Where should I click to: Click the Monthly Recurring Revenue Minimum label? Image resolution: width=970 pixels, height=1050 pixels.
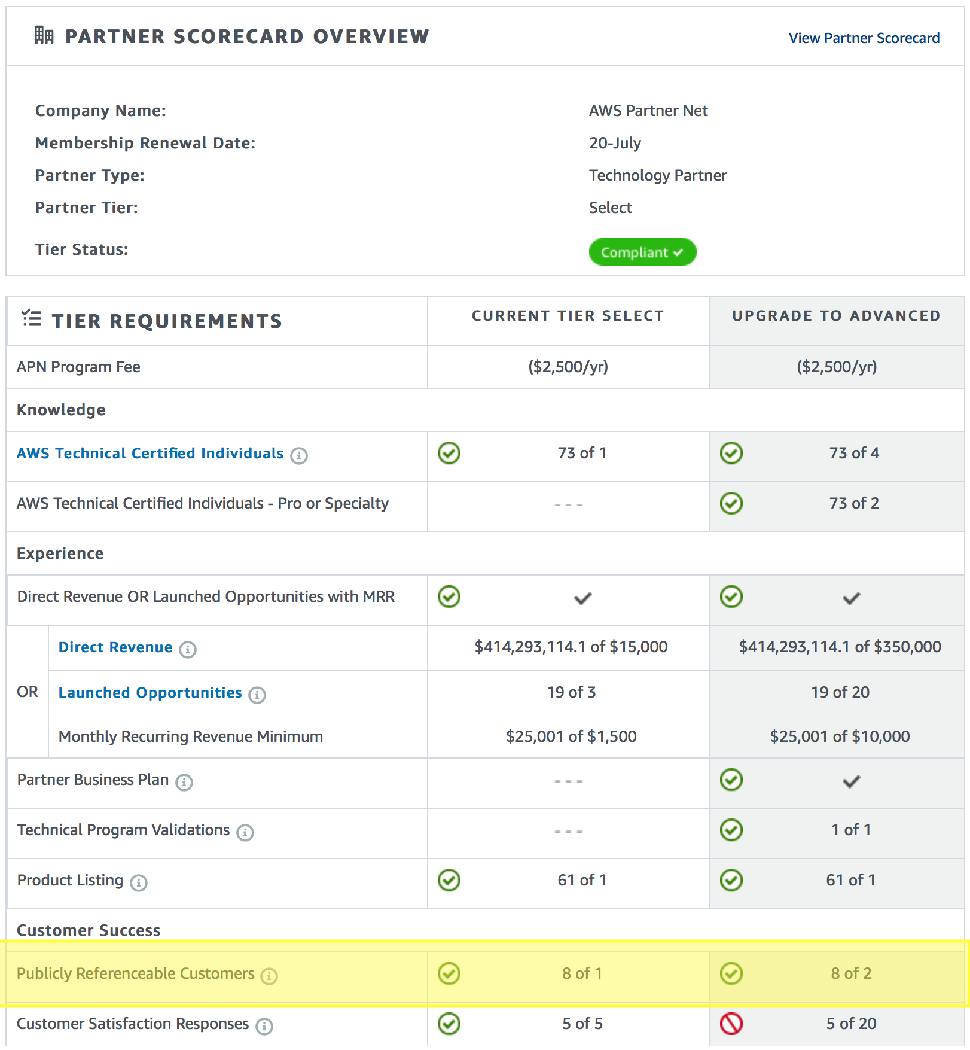pos(191,736)
